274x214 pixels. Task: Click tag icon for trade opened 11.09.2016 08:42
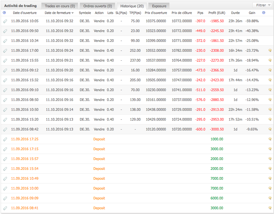coord(5,129)
